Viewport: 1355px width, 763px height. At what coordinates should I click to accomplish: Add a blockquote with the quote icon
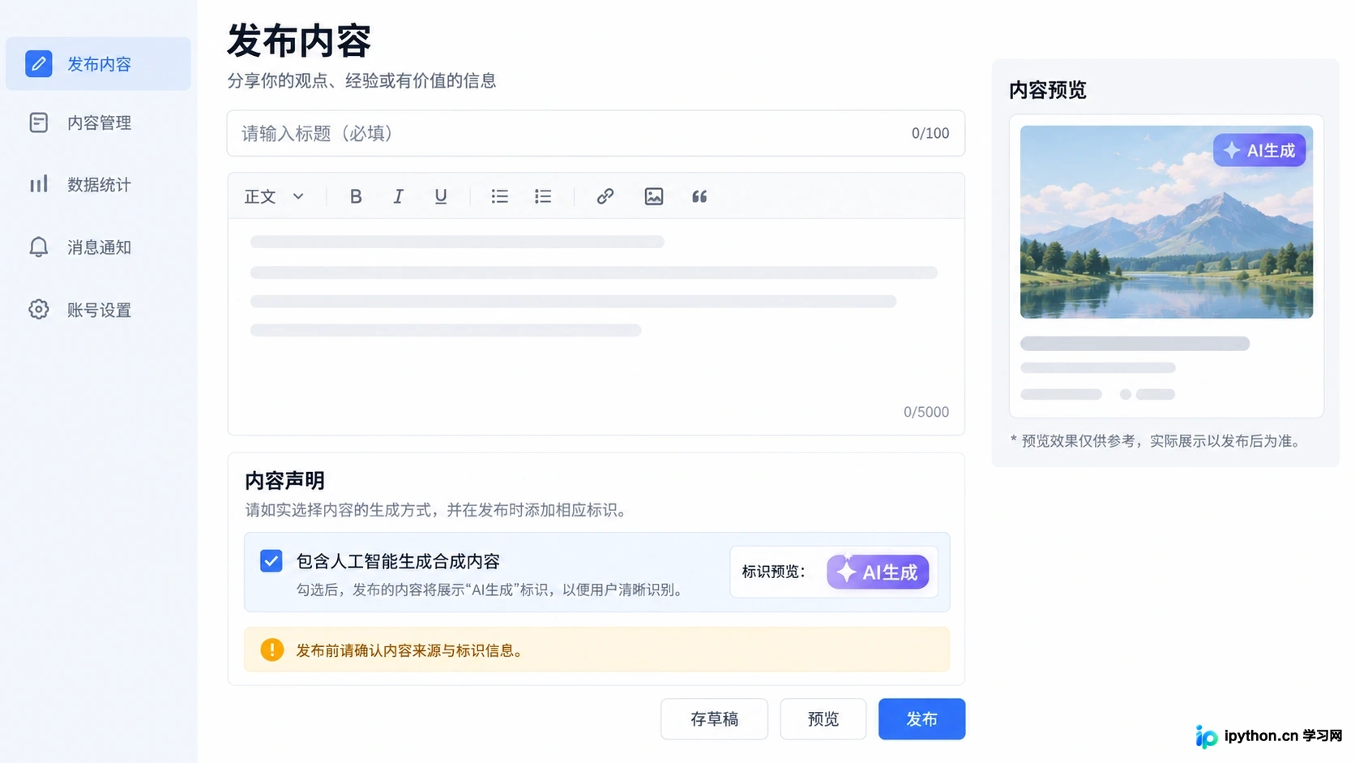[x=699, y=196]
